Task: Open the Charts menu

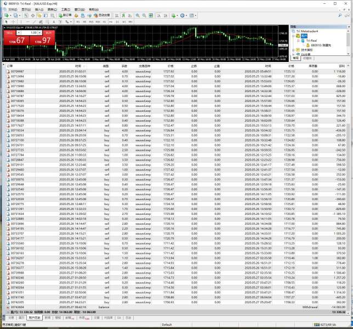Action: 52,9
